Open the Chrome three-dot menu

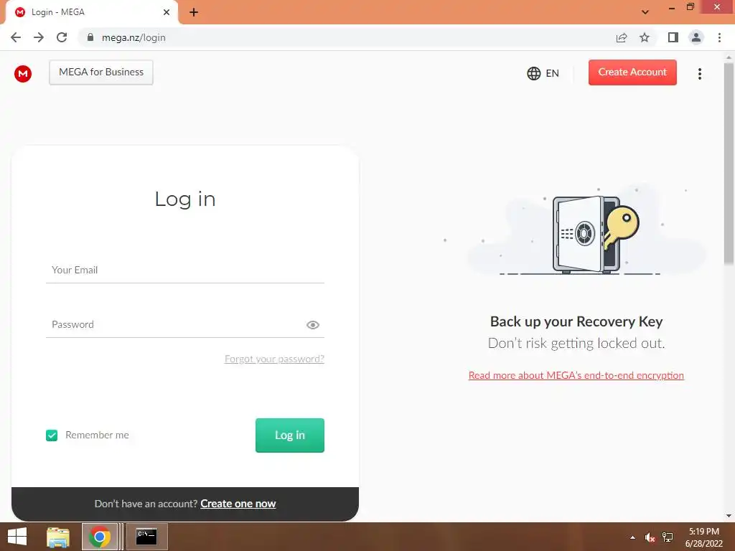click(719, 37)
